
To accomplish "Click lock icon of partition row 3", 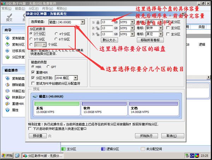I will click(x=98, y=34).
